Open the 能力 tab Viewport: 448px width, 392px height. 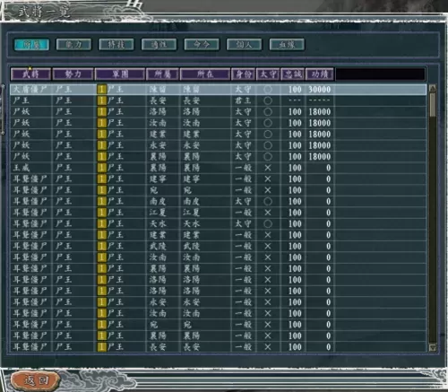tap(73, 45)
